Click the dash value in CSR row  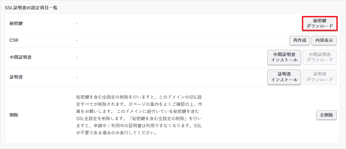[77, 40]
